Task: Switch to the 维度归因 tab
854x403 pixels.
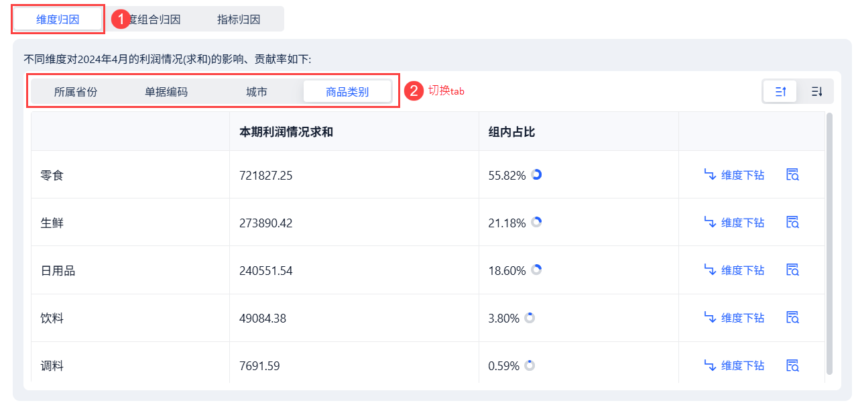Action: pyautogui.click(x=58, y=19)
